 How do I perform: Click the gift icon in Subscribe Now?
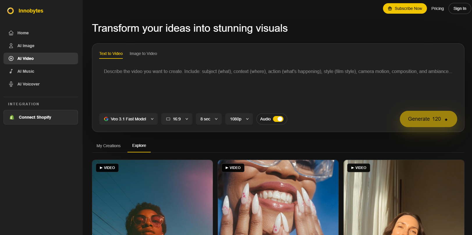390,8
